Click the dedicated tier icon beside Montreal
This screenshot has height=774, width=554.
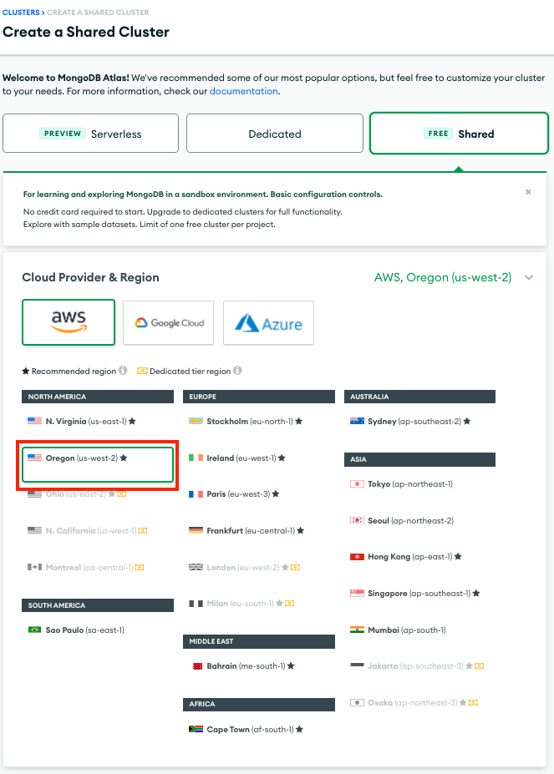click(140, 568)
